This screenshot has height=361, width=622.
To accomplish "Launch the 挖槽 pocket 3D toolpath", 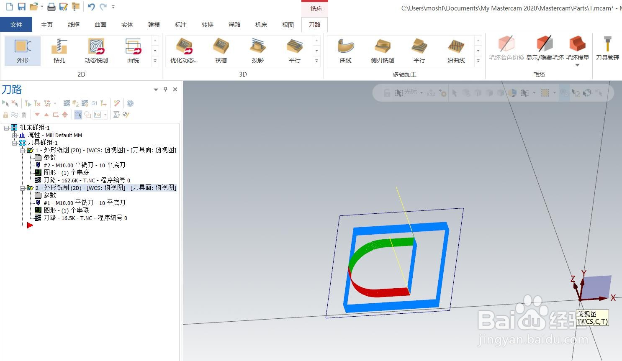I will [x=221, y=50].
